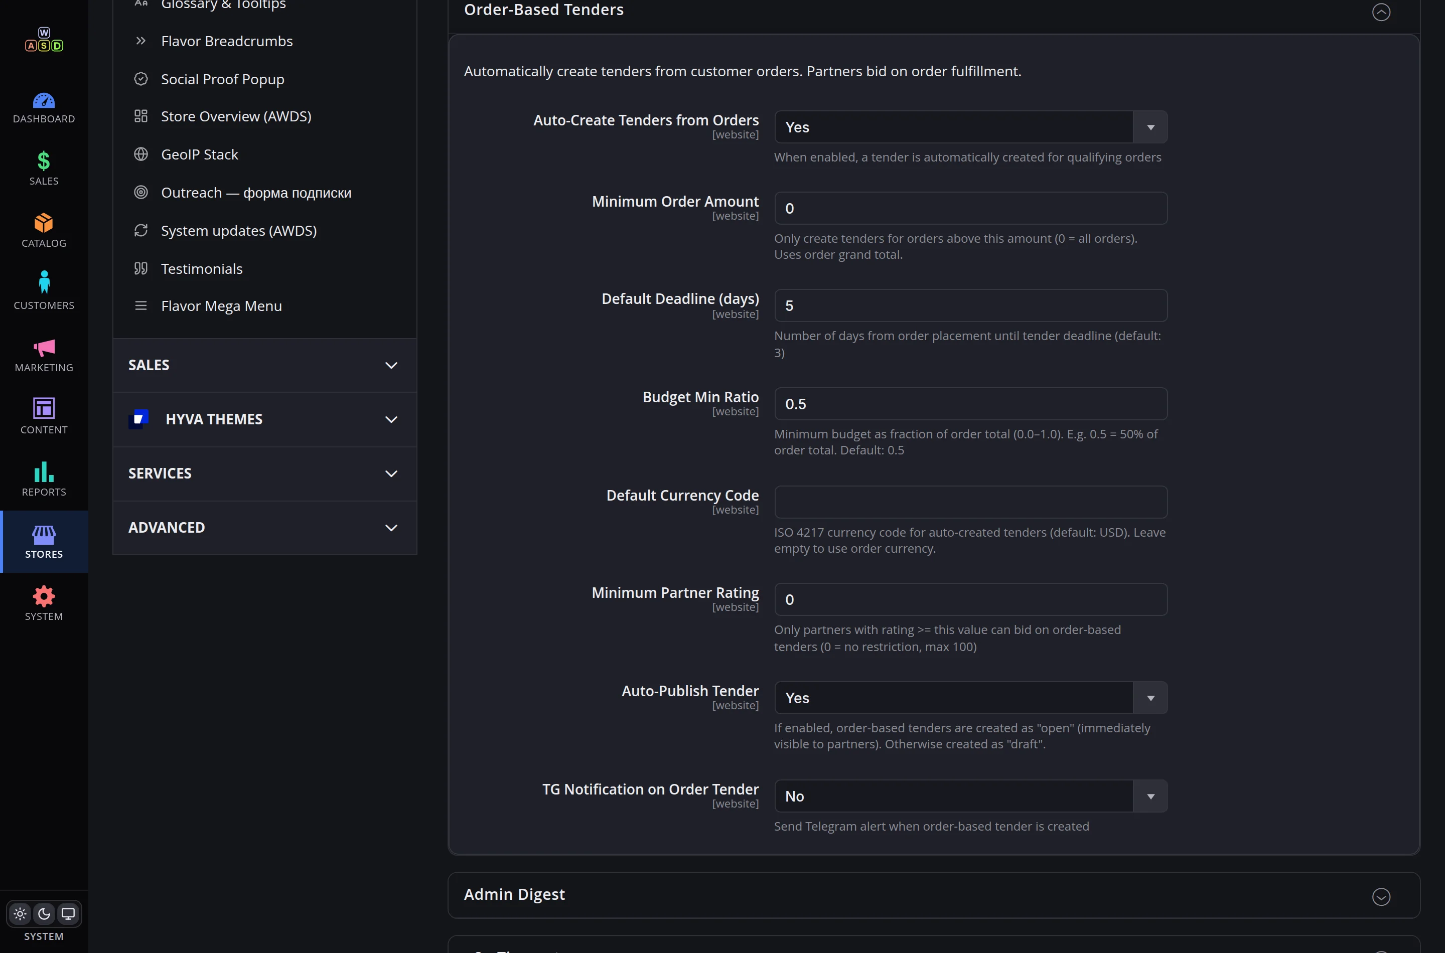Open System updates (AWDS) settings

[239, 231]
